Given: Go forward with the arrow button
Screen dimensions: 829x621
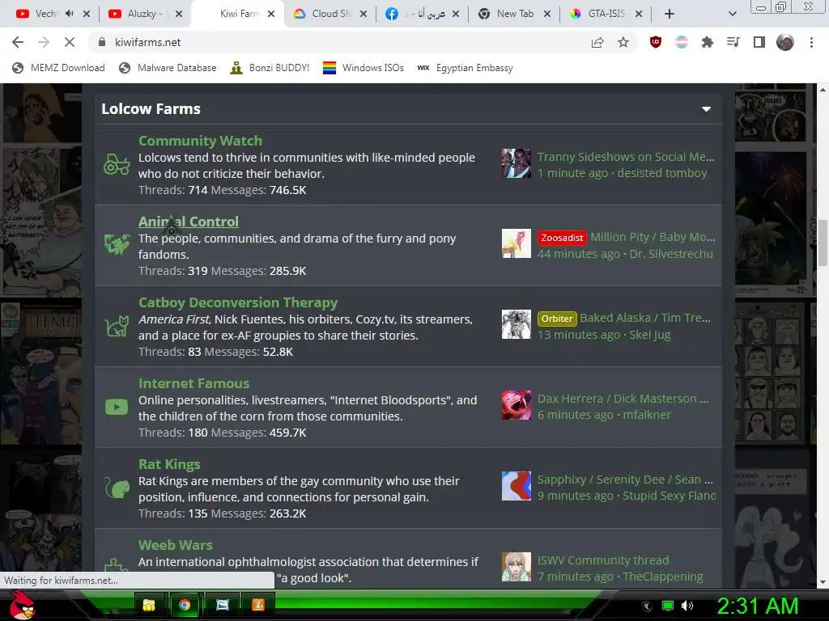Looking at the screenshot, I should pos(44,42).
